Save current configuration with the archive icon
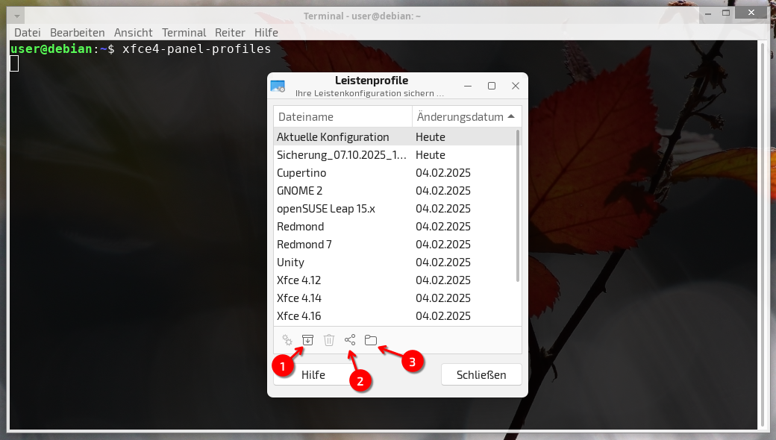Viewport: 776px width, 440px height. click(x=307, y=340)
